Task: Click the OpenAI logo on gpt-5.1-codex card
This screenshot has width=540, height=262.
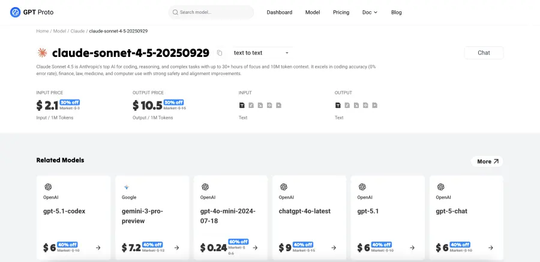Action: [x=48, y=187]
